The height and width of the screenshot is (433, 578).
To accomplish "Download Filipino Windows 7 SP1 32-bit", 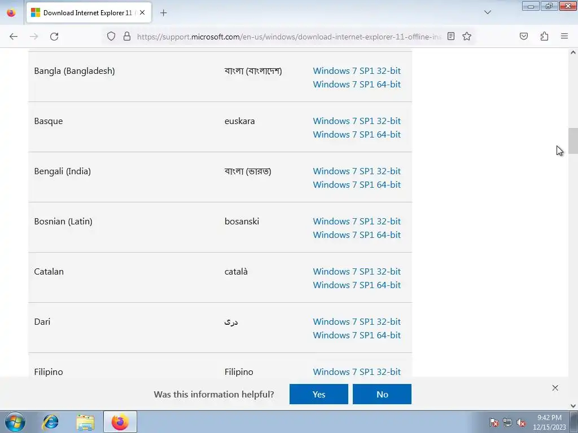I will 357,372.
